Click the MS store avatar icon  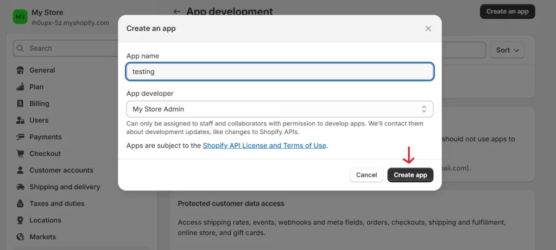pos(20,17)
